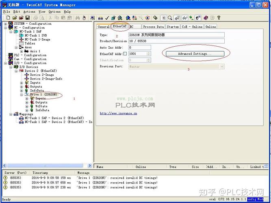Select the Tables tree item

coord(30,43)
